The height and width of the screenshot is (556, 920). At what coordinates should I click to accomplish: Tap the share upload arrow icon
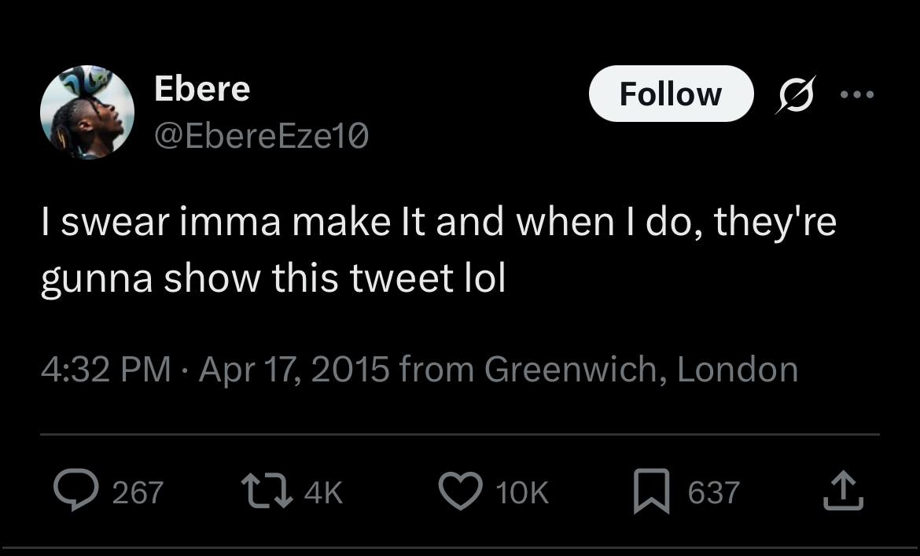click(844, 492)
